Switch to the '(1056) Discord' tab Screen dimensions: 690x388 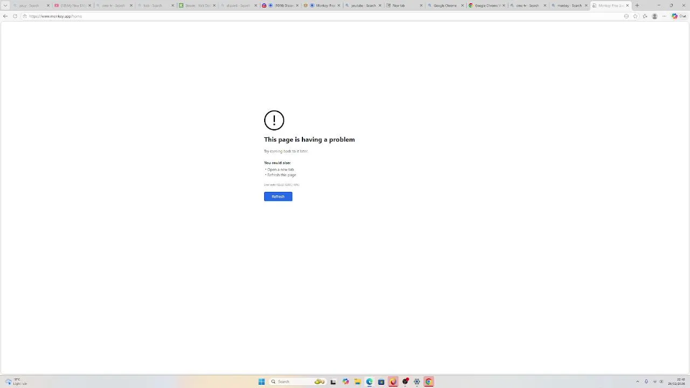[280, 5]
